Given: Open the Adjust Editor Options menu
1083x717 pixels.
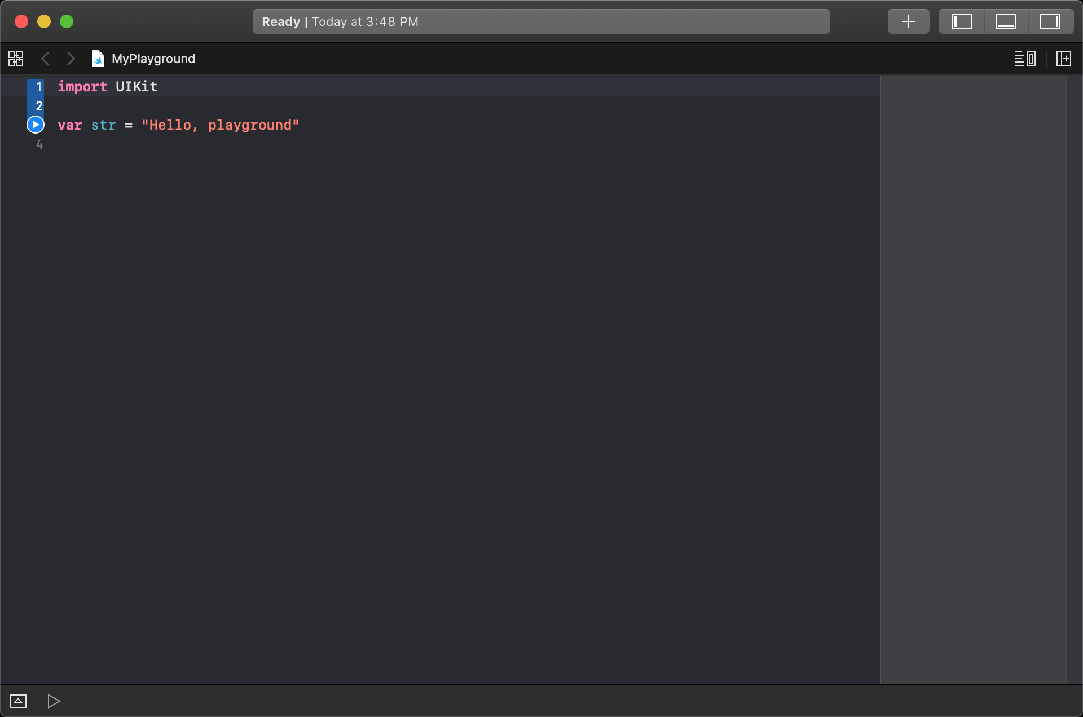Looking at the screenshot, I should pos(1025,59).
